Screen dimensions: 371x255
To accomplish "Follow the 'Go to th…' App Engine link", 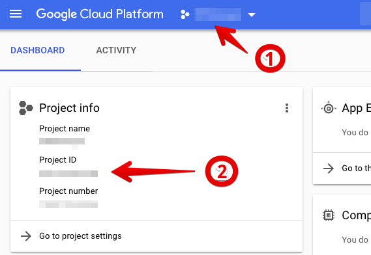I will [357, 168].
